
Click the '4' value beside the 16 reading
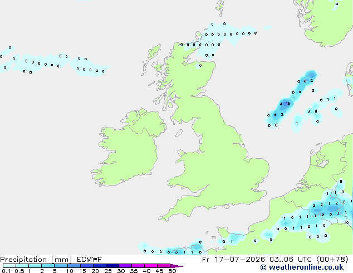point(281,104)
